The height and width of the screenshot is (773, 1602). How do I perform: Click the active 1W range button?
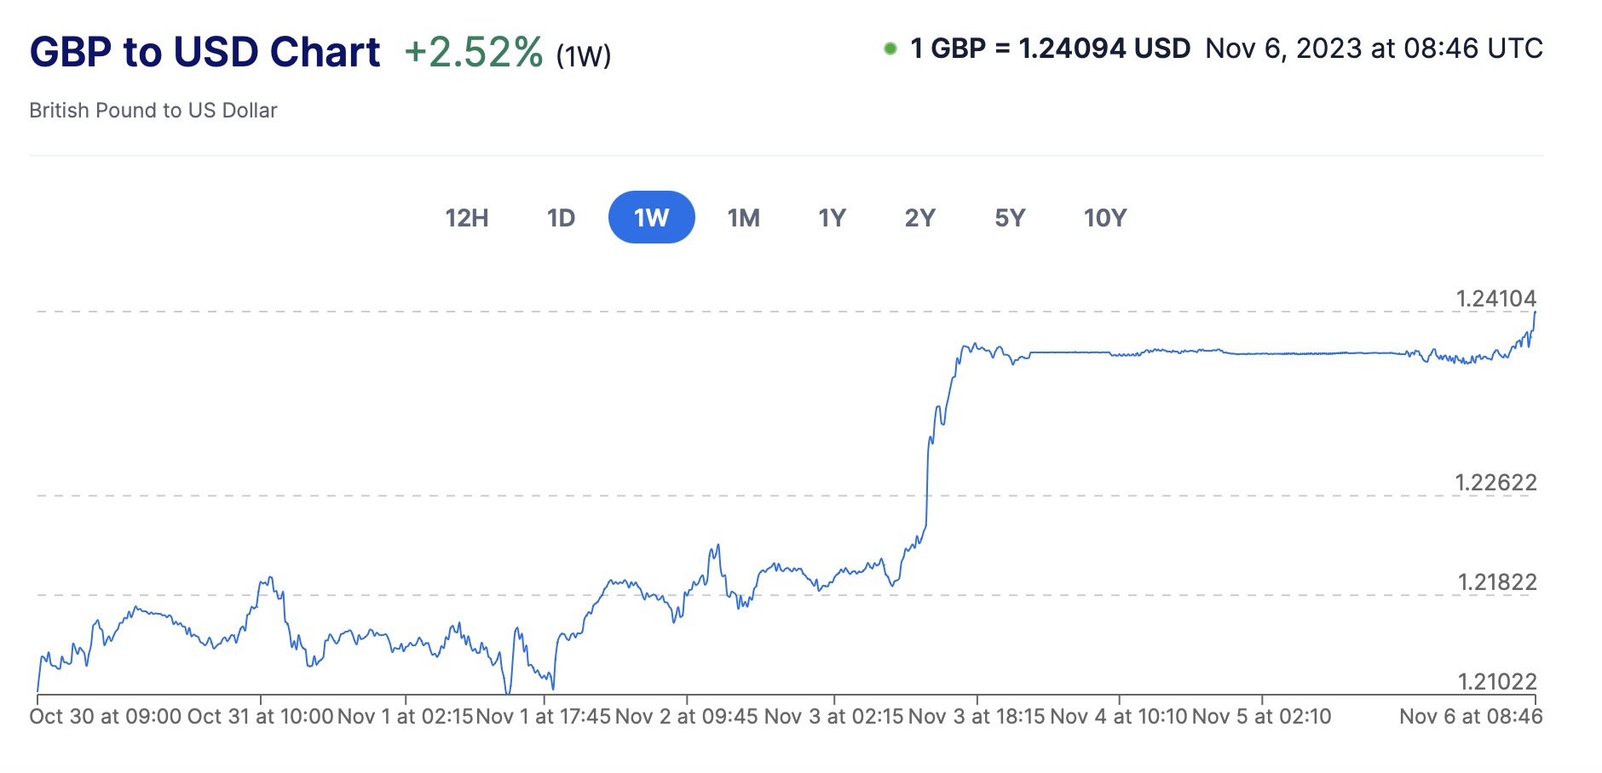(x=652, y=218)
